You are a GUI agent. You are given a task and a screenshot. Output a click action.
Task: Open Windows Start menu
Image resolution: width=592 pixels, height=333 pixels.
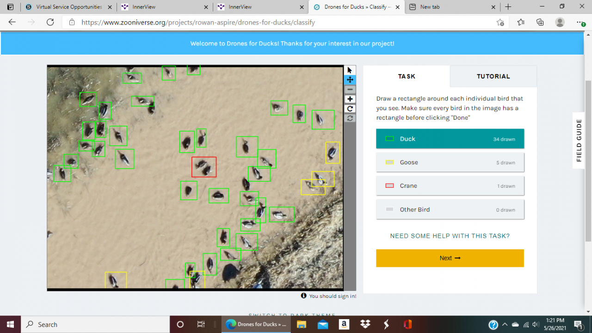10,324
